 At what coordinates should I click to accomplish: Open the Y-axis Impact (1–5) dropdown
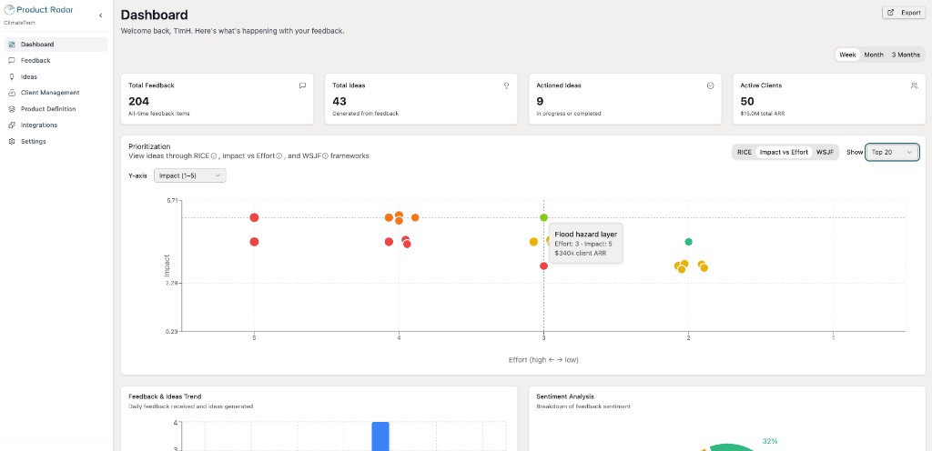[x=190, y=175]
